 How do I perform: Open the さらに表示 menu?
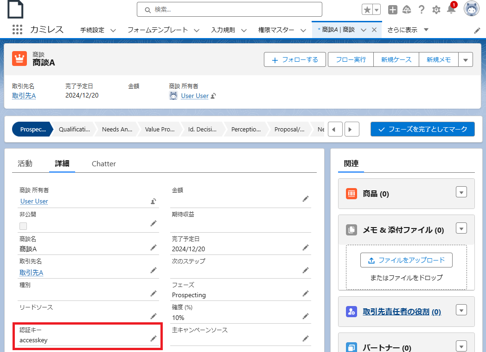[408, 30]
